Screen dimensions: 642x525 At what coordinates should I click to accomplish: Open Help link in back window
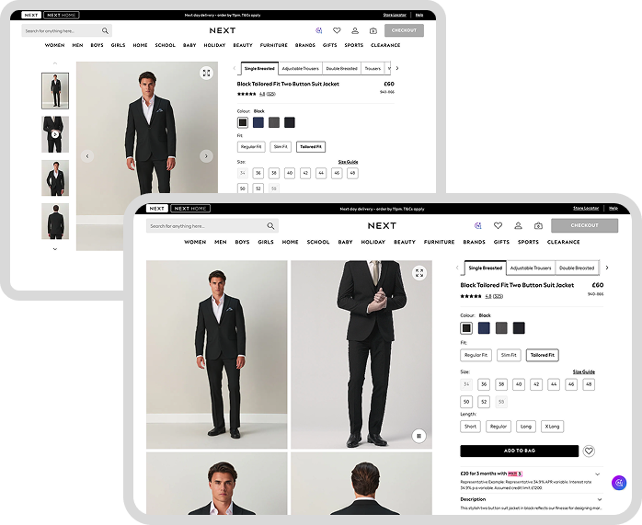coord(419,15)
